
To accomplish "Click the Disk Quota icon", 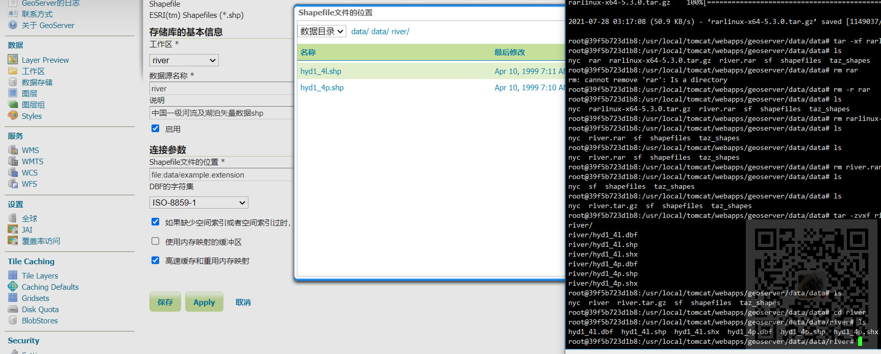I will coord(13,309).
